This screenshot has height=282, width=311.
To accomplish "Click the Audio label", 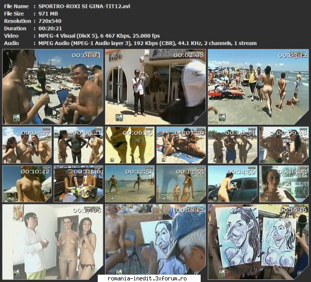I will 12,43.
